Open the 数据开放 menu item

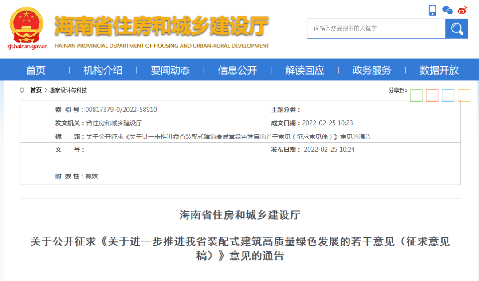[438, 70]
